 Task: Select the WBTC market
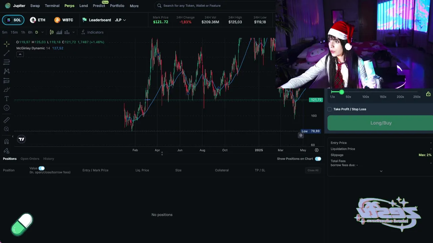coord(64,20)
